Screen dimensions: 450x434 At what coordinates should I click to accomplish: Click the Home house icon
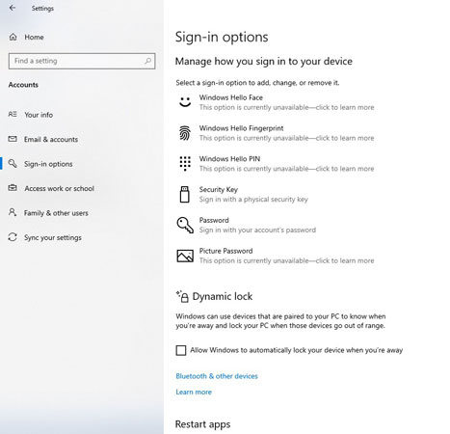click(x=13, y=37)
